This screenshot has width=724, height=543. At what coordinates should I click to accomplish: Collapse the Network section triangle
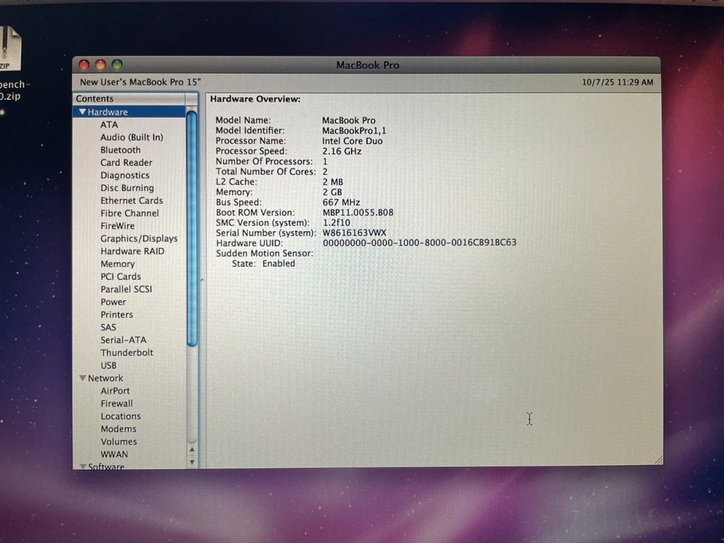[x=82, y=378]
